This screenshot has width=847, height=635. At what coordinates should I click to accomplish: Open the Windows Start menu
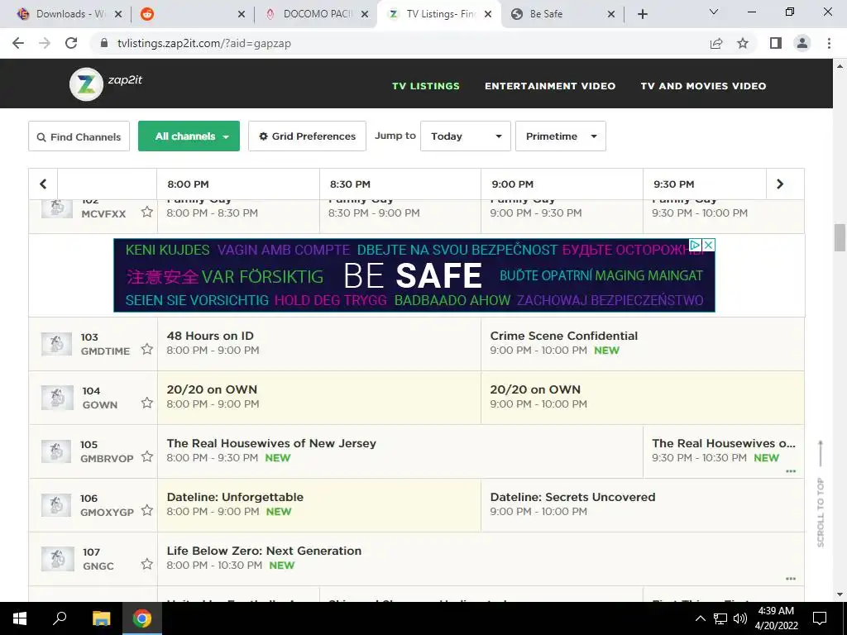[x=20, y=618]
